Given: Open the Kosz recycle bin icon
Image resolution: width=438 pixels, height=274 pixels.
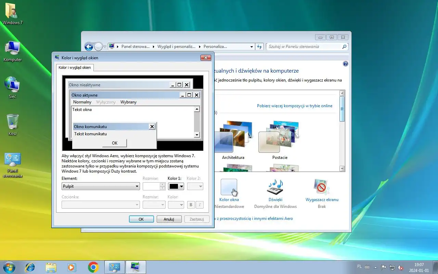Looking at the screenshot, I should (13, 125).
